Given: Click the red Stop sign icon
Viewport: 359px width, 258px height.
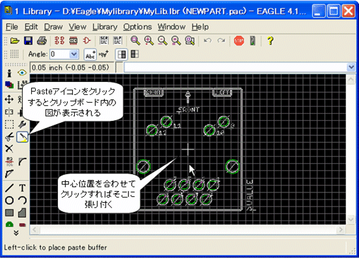Looking at the screenshot, I should pos(239,41).
